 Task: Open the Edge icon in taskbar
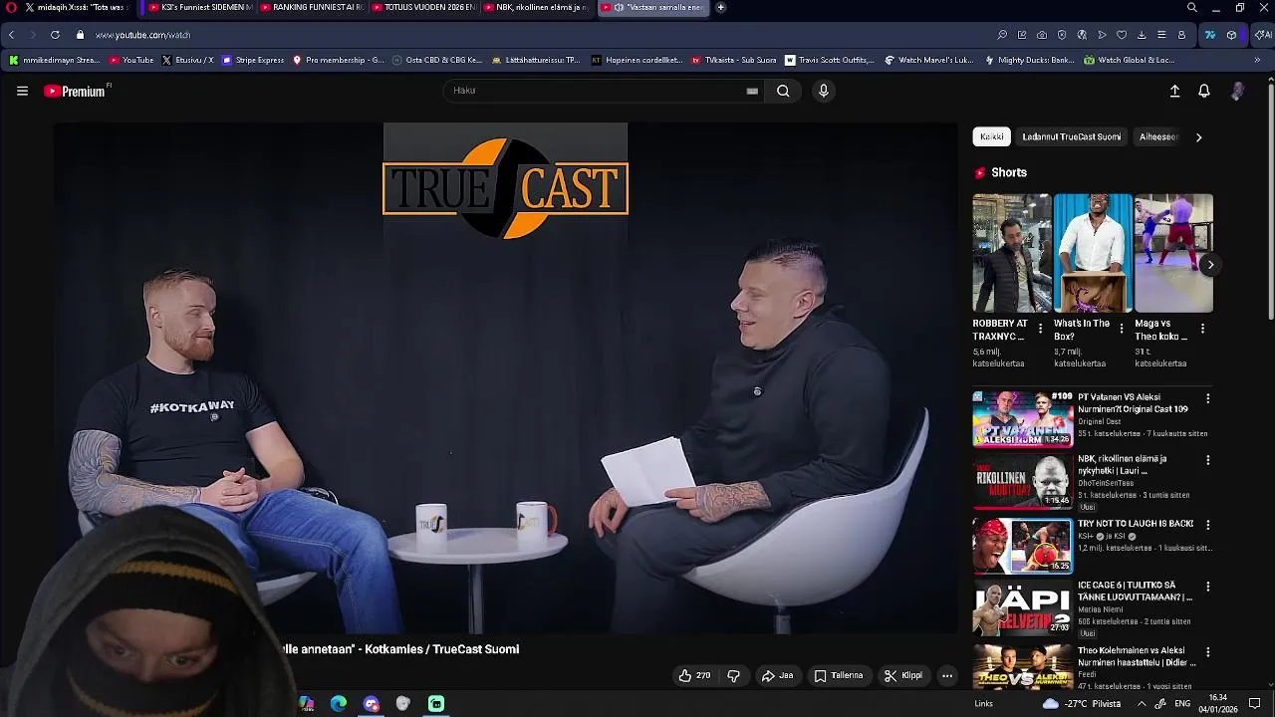[339, 704]
